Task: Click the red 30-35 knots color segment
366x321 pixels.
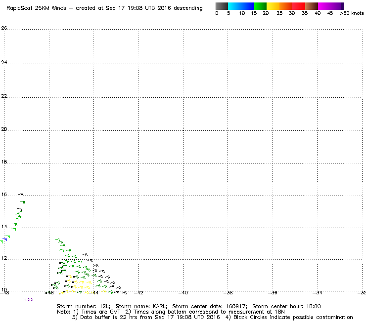Action: pyautogui.click(x=299, y=6)
